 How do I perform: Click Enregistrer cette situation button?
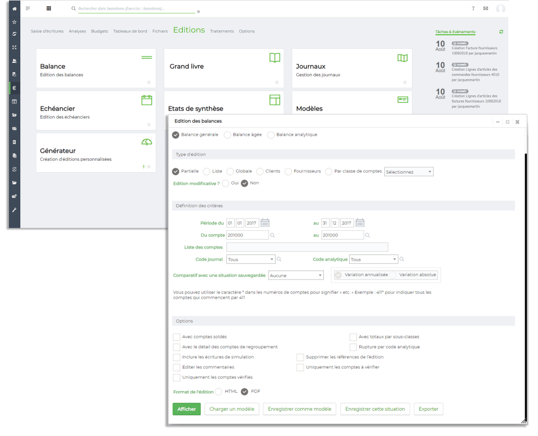click(x=375, y=409)
